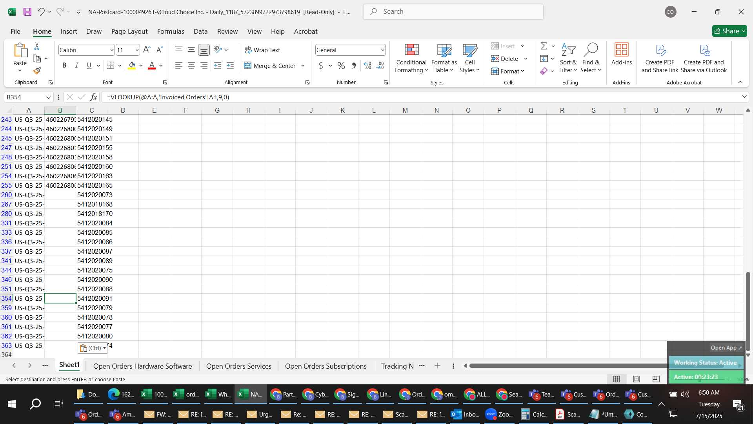
Task: Click the Save icon in title bar
Action: tap(27, 12)
